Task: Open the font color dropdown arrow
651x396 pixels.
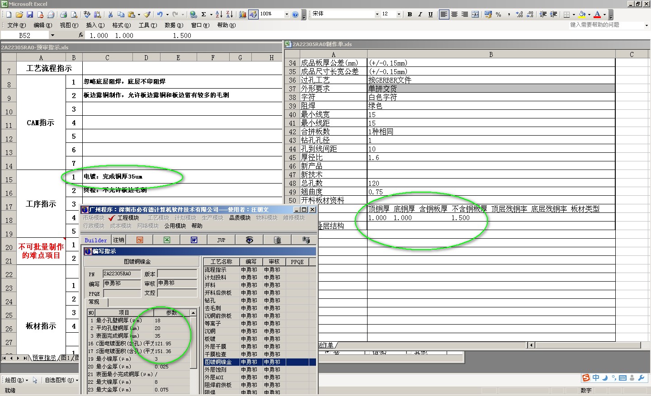Action: coord(604,14)
